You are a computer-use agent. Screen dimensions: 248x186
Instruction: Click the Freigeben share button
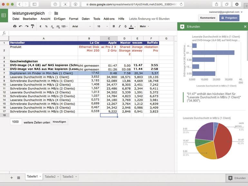point(229,18)
